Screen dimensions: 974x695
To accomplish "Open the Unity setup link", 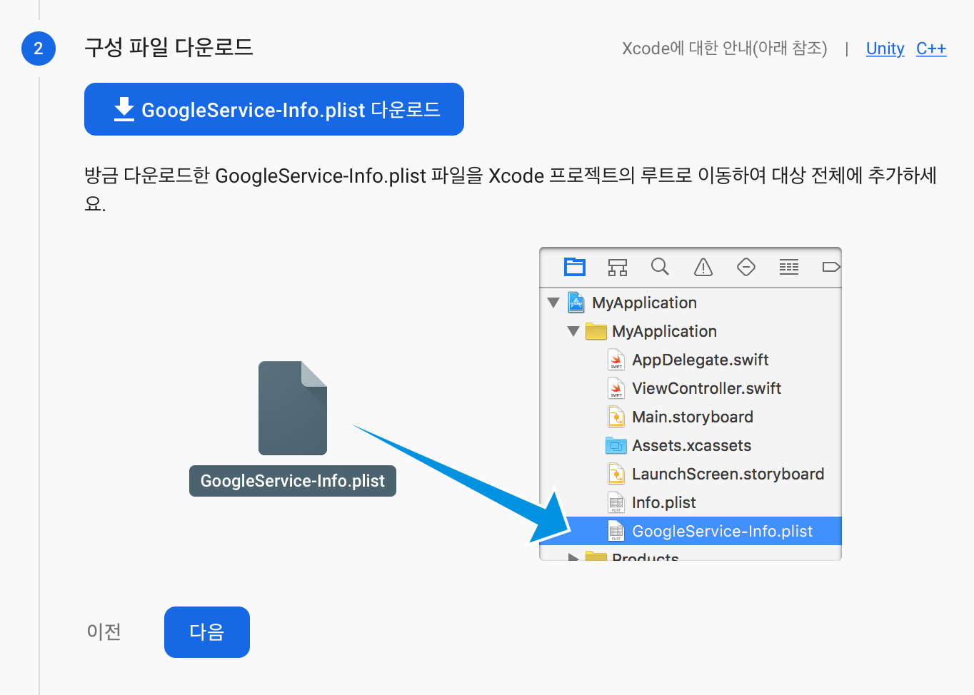I will tap(885, 49).
